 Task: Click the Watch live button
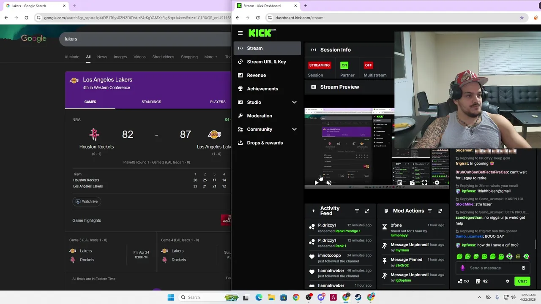tap(86, 201)
